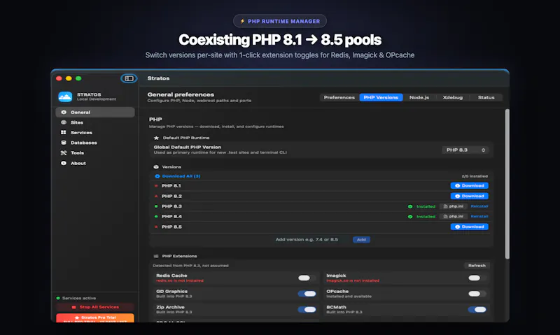Open the Global Default PHP Version dropdown
The height and width of the screenshot is (335, 560).
pos(465,150)
